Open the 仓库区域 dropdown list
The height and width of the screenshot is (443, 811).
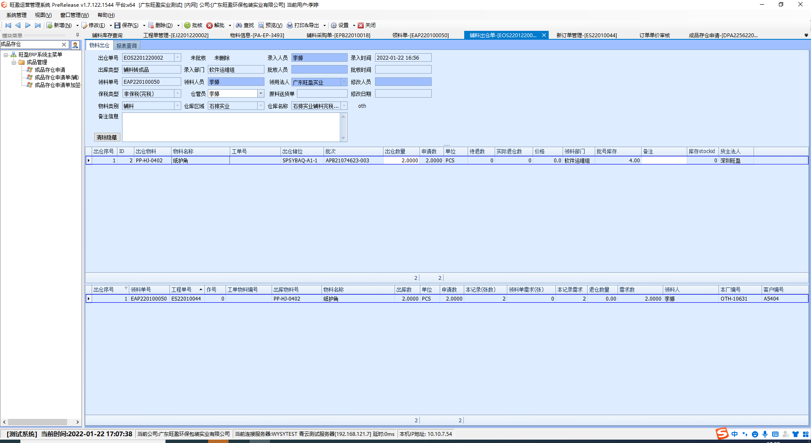[261, 106]
